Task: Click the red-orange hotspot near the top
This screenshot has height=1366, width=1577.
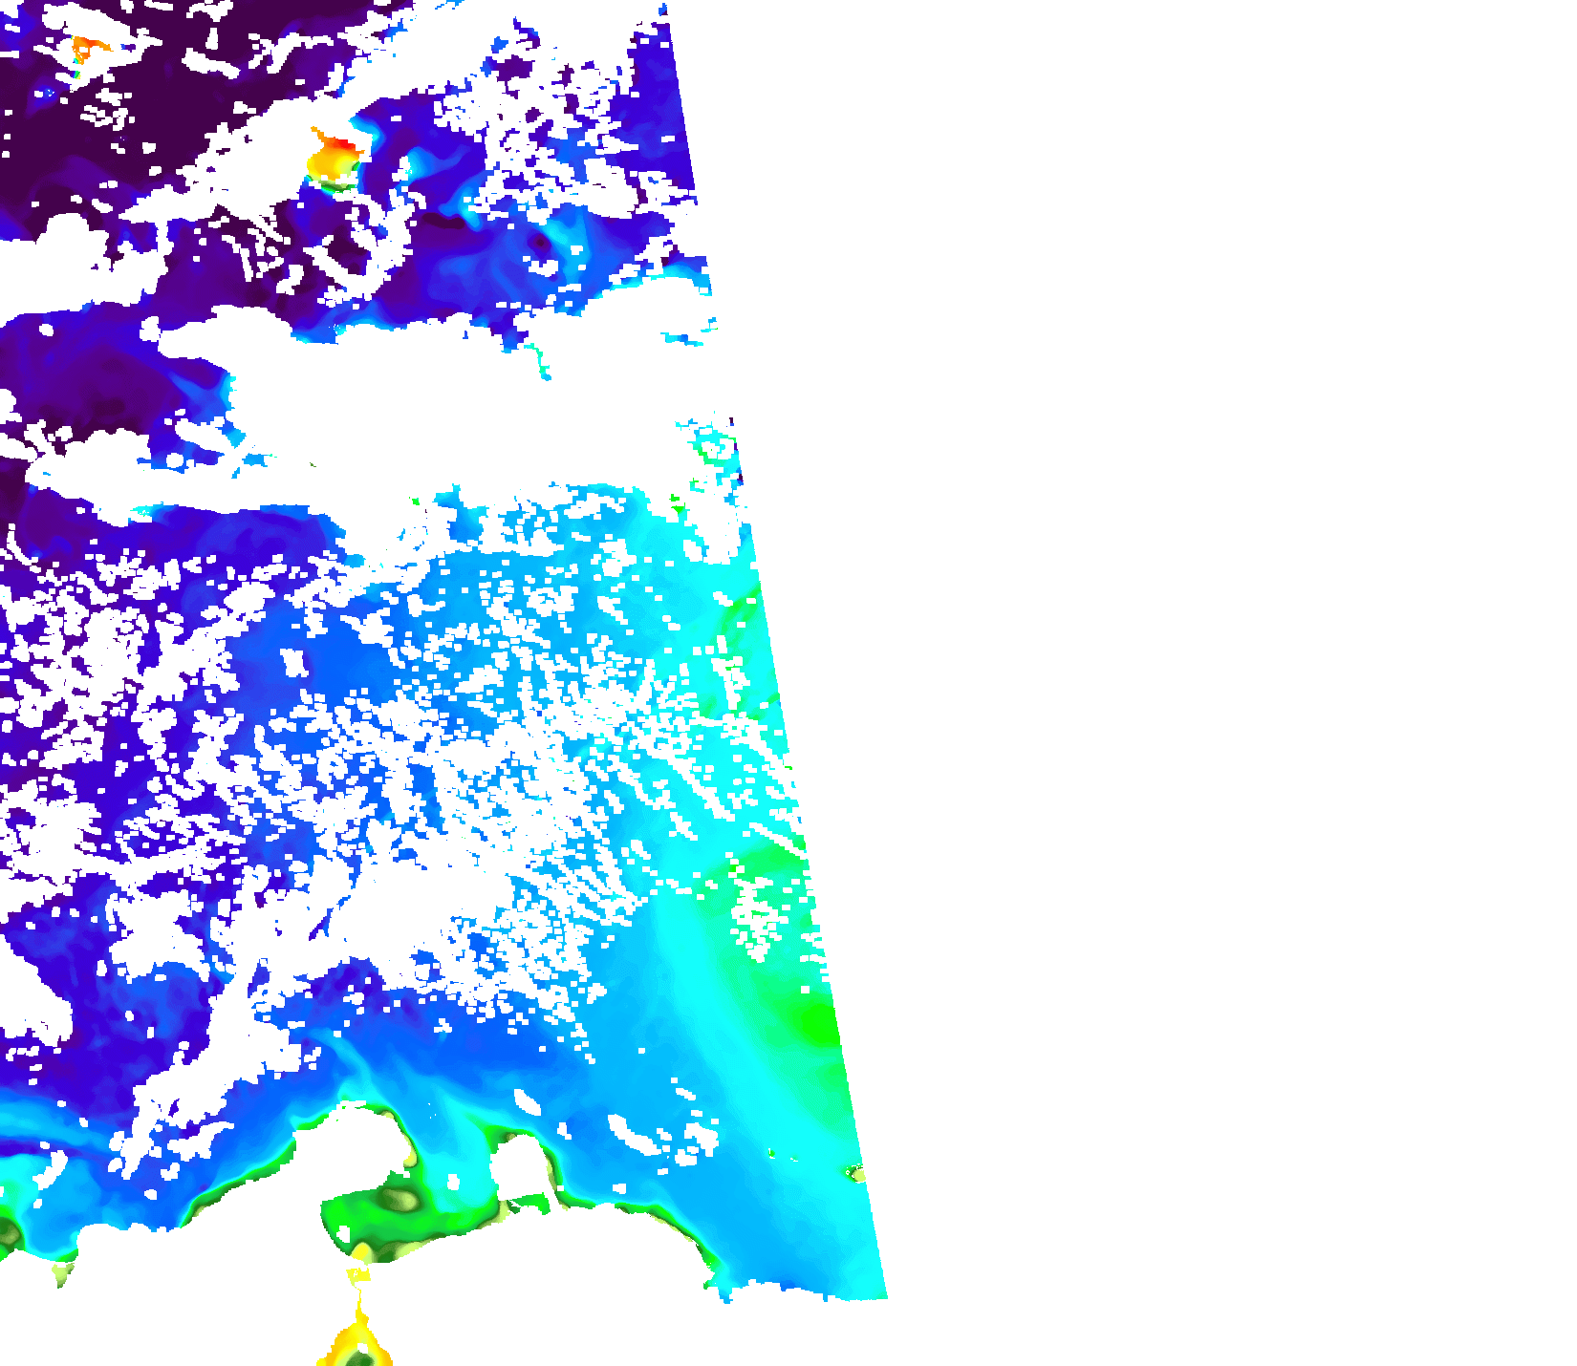Action: (x=336, y=153)
